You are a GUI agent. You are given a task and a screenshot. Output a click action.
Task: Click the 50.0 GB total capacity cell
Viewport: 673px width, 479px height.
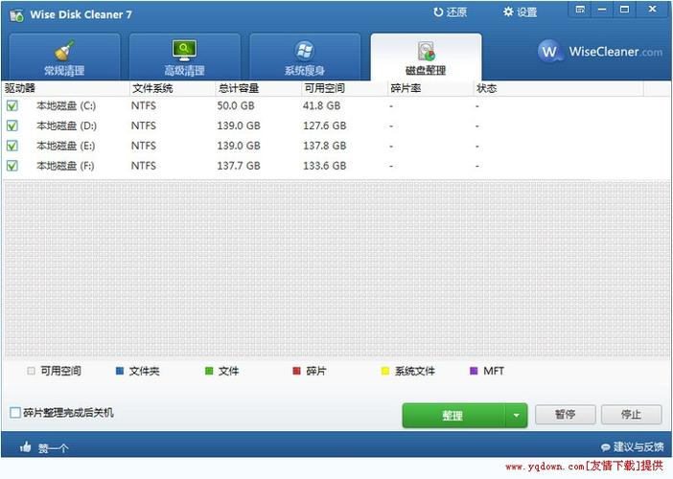click(236, 106)
